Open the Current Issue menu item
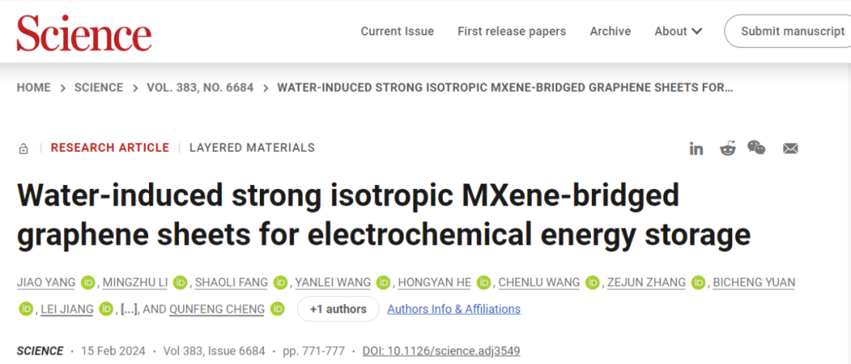Viewport: 851px width, 364px height. click(x=397, y=32)
